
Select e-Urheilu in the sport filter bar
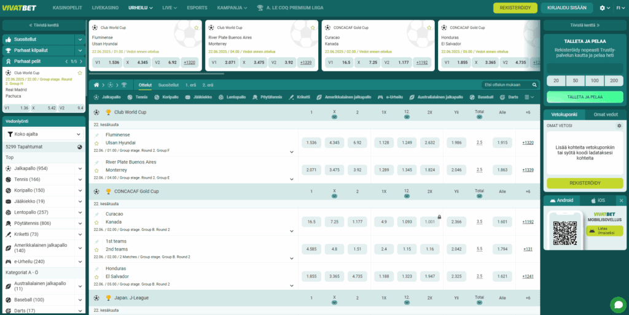click(390, 98)
